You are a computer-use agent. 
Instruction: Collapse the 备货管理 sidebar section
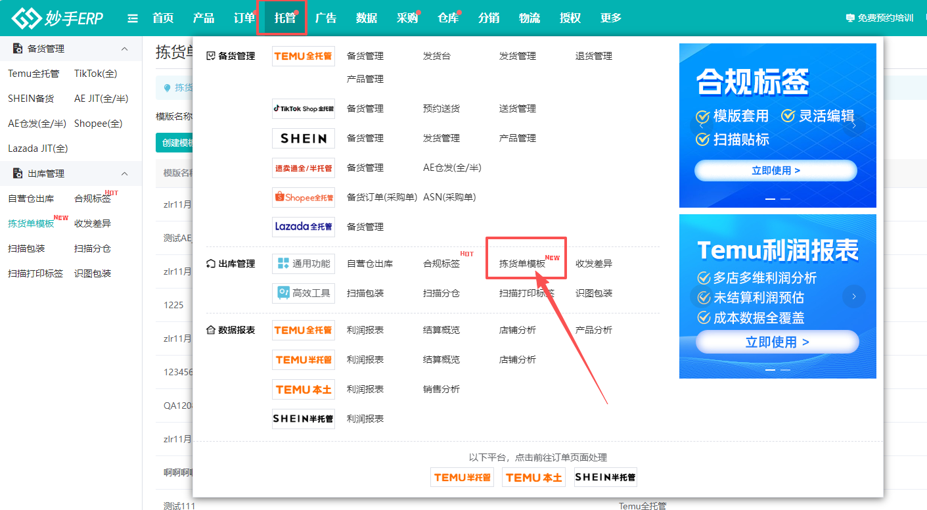point(125,49)
